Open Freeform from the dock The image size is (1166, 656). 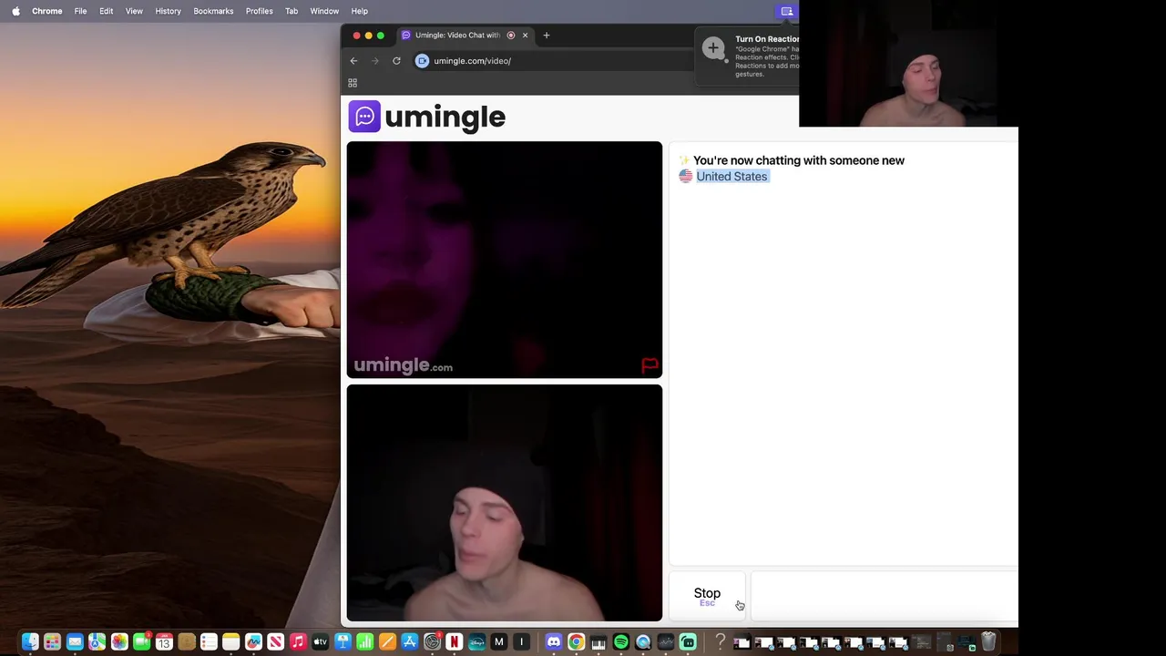click(253, 642)
